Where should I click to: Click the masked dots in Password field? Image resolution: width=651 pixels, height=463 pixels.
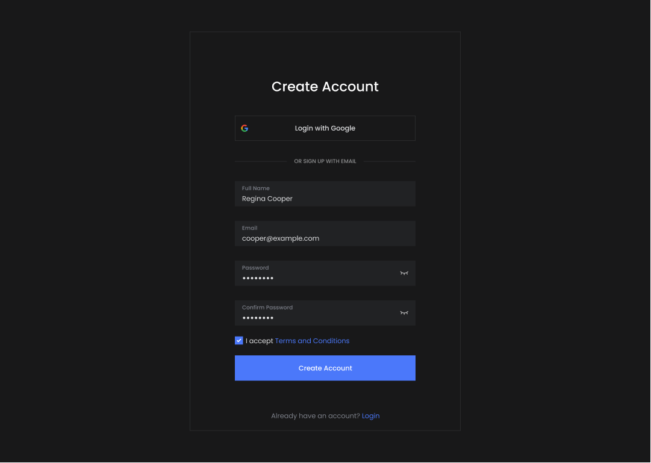pos(258,278)
